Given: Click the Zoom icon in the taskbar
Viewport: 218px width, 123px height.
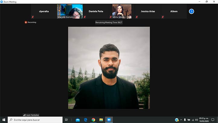Looking at the screenshot, I should [x=109, y=120].
